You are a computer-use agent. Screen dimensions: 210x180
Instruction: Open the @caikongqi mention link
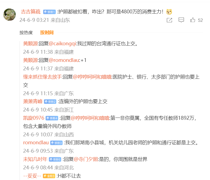[x=63, y=43]
